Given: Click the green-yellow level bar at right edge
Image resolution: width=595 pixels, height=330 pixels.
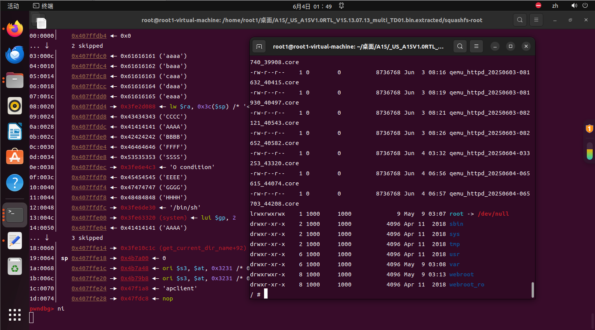Looking at the screenshot, I should (590, 150).
